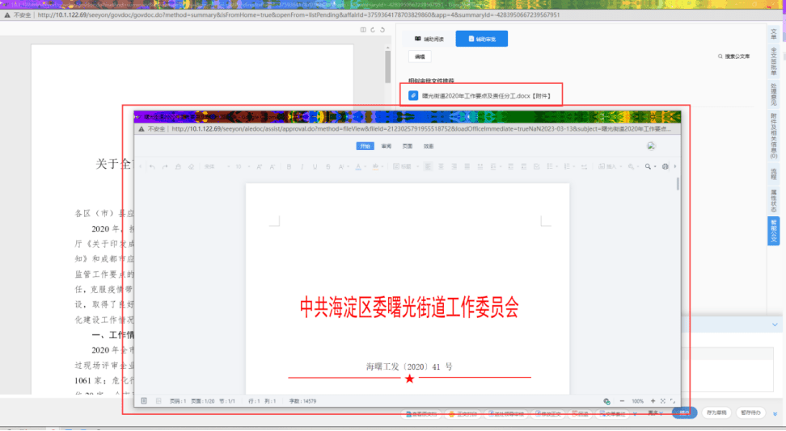
Task: Center align text
Action: click(x=442, y=167)
